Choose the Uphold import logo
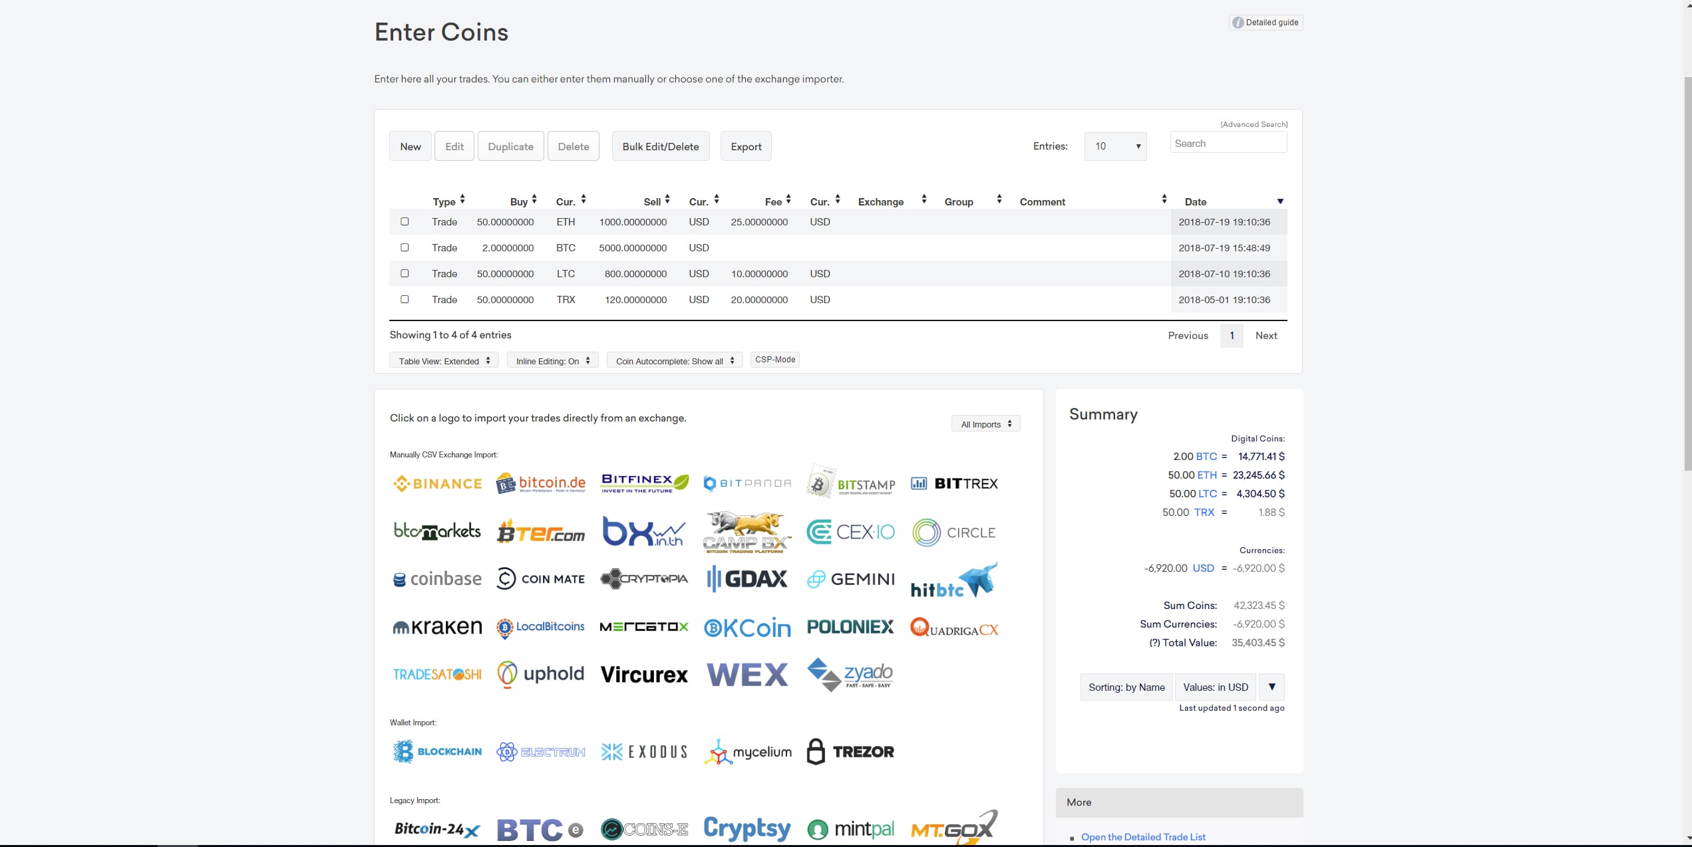1692x847 pixels. pyautogui.click(x=540, y=674)
